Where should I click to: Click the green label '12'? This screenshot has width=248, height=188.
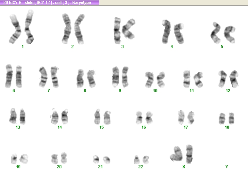click(228, 91)
